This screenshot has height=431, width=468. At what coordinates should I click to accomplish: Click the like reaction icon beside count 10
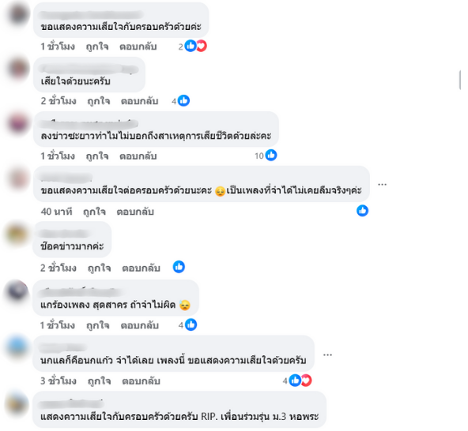click(x=271, y=156)
